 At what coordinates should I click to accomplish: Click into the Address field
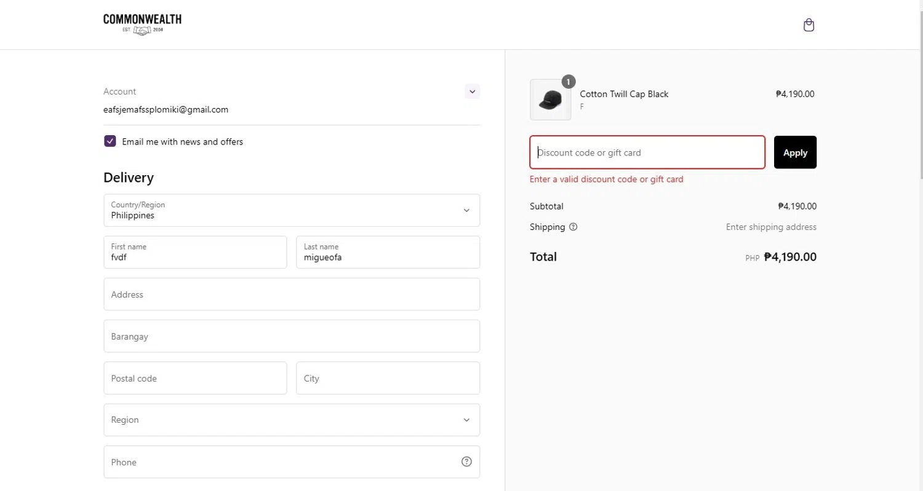click(x=292, y=294)
